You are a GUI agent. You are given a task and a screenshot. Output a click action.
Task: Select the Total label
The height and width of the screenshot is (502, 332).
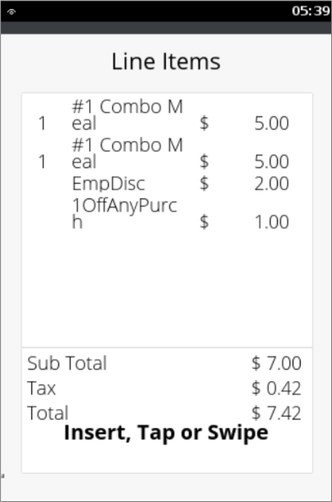(x=48, y=413)
